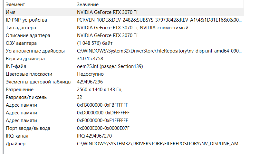Select the "Цветовые плоскости" row
Viewport: 269px width, 154px height.
[x=29, y=74]
